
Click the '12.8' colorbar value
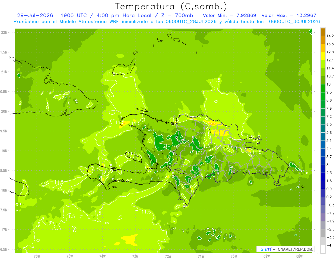[330, 52]
